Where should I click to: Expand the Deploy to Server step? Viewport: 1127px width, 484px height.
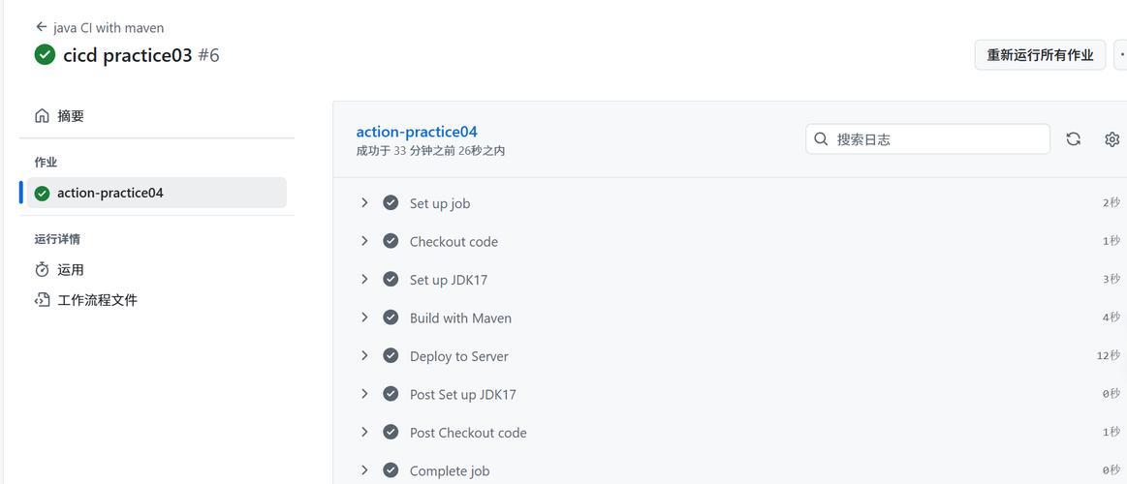coord(364,356)
